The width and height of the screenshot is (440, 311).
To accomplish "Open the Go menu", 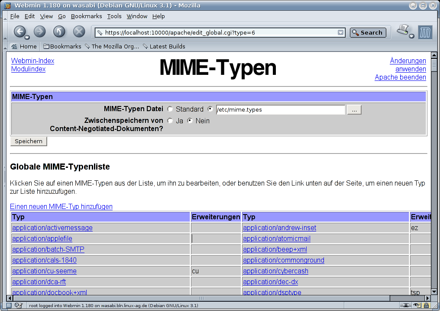I will tap(62, 16).
